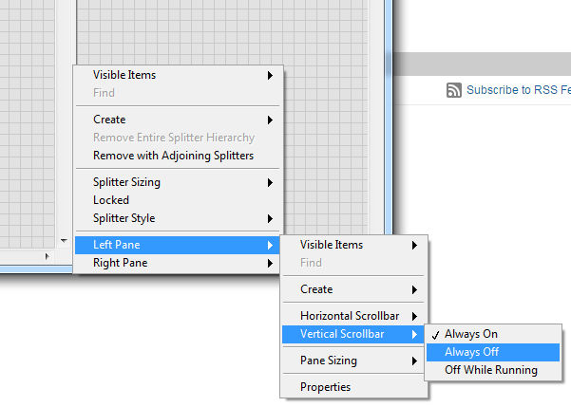Open the Pane Sizing submenu

[x=329, y=361]
